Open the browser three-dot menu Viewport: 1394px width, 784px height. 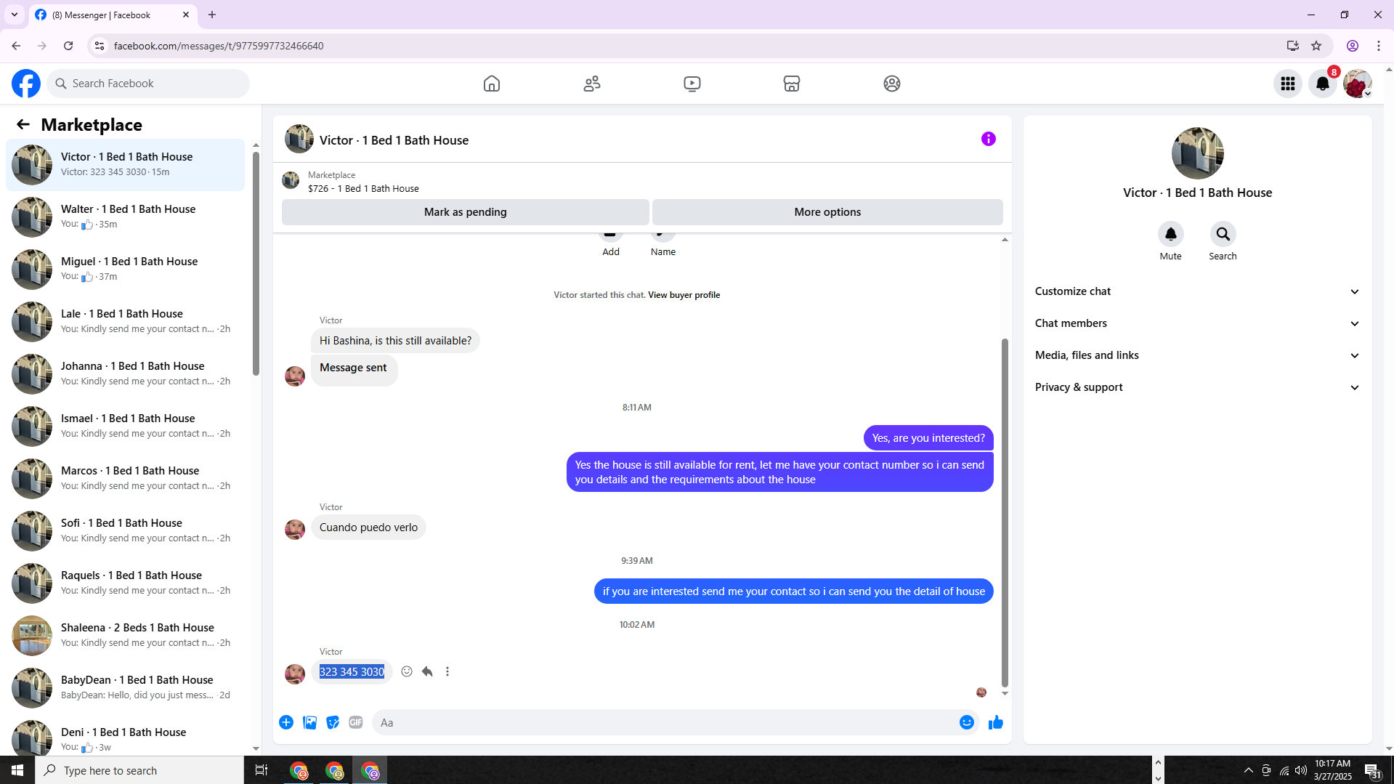1379,46
